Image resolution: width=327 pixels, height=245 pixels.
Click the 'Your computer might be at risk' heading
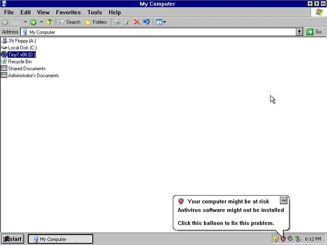pyautogui.click(x=228, y=201)
